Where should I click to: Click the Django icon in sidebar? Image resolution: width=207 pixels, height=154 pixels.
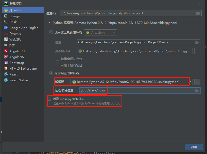click(x=6, y=16)
